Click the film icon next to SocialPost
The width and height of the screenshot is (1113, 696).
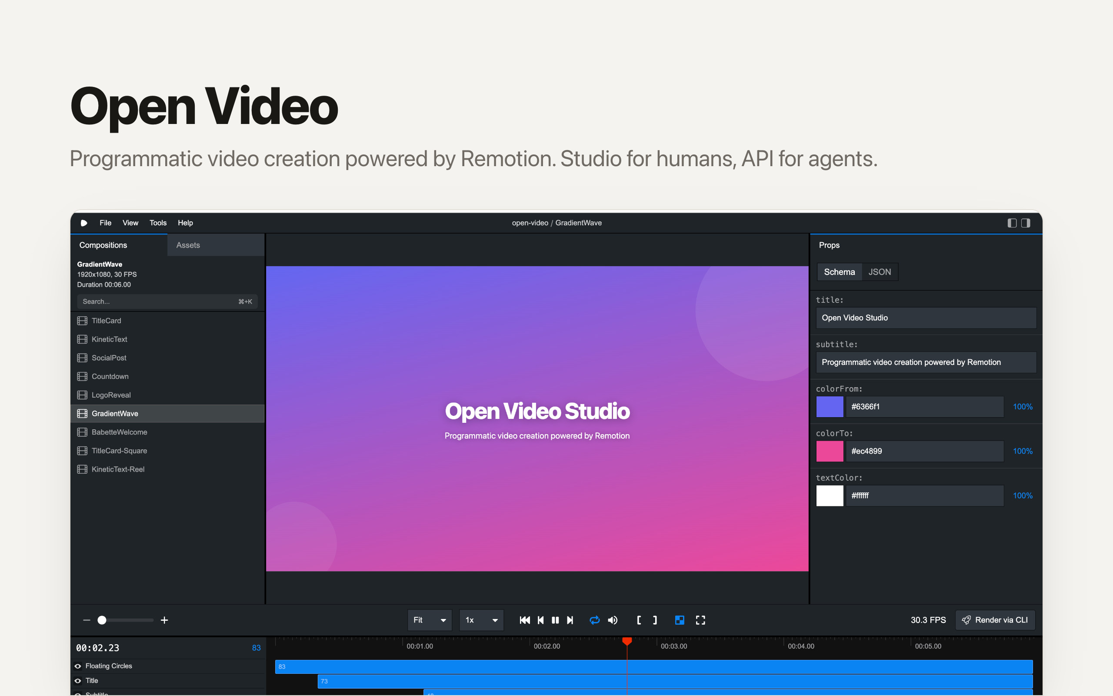[x=82, y=358]
